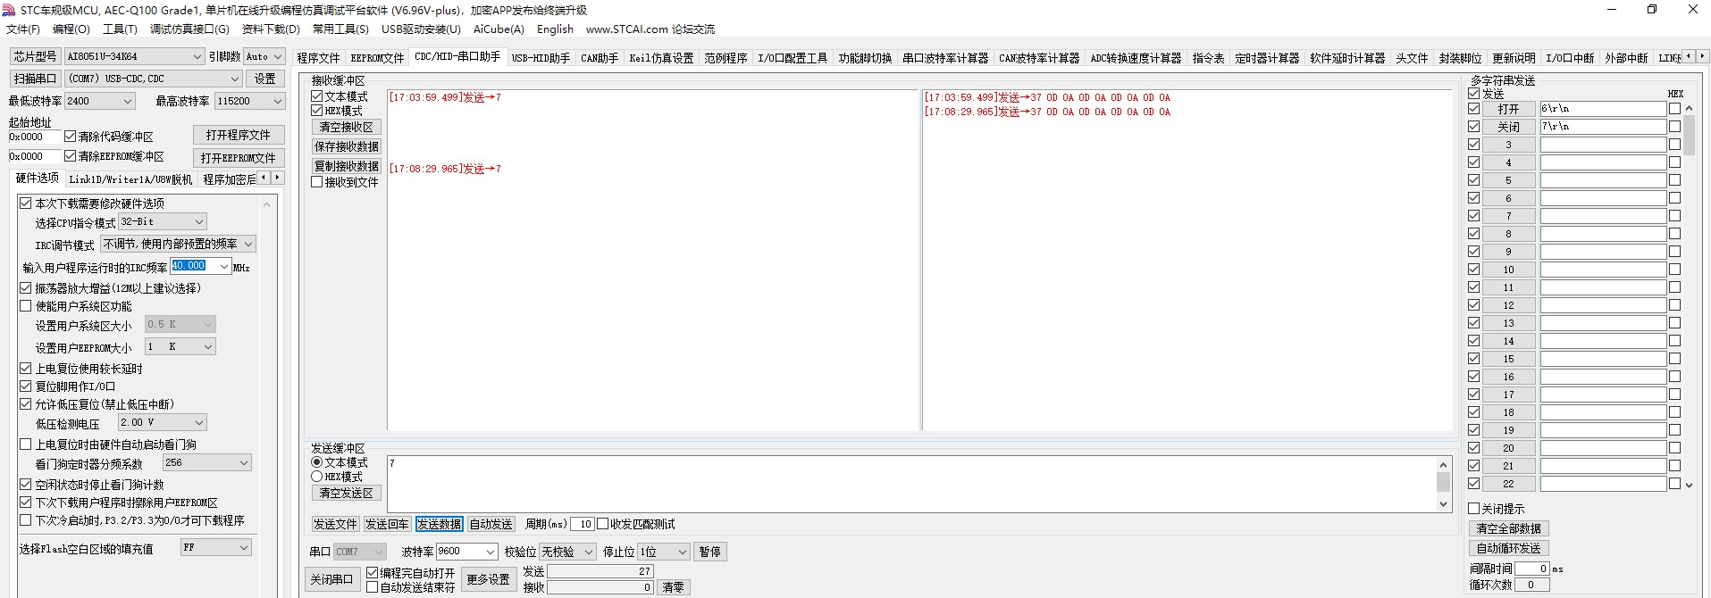Click the 扫描串口 button
The image size is (1711, 598).
[x=35, y=79]
